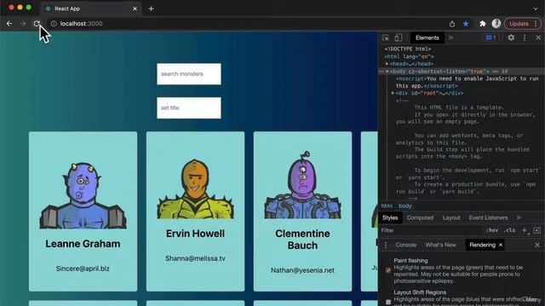Collapse the body element node
This screenshot has height=306, width=545.
pyautogui.click(x=387, y=71)
